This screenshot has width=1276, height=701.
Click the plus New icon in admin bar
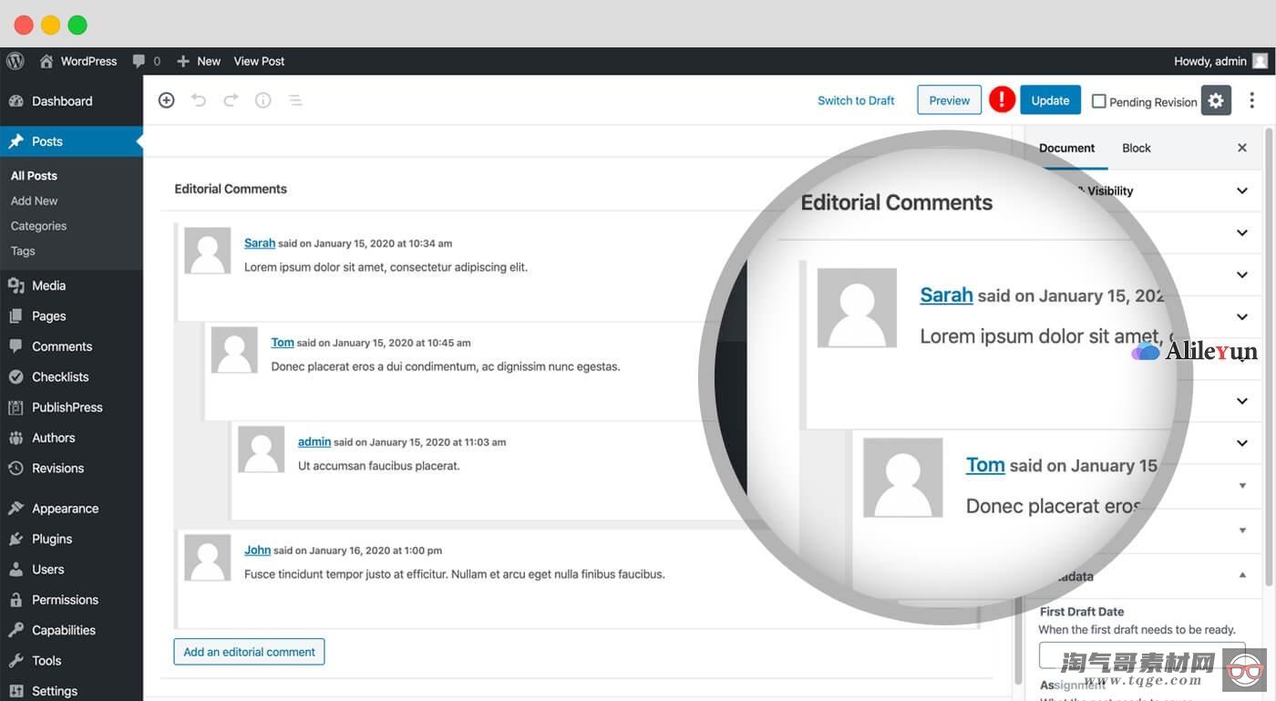click(x=183, y=61)
